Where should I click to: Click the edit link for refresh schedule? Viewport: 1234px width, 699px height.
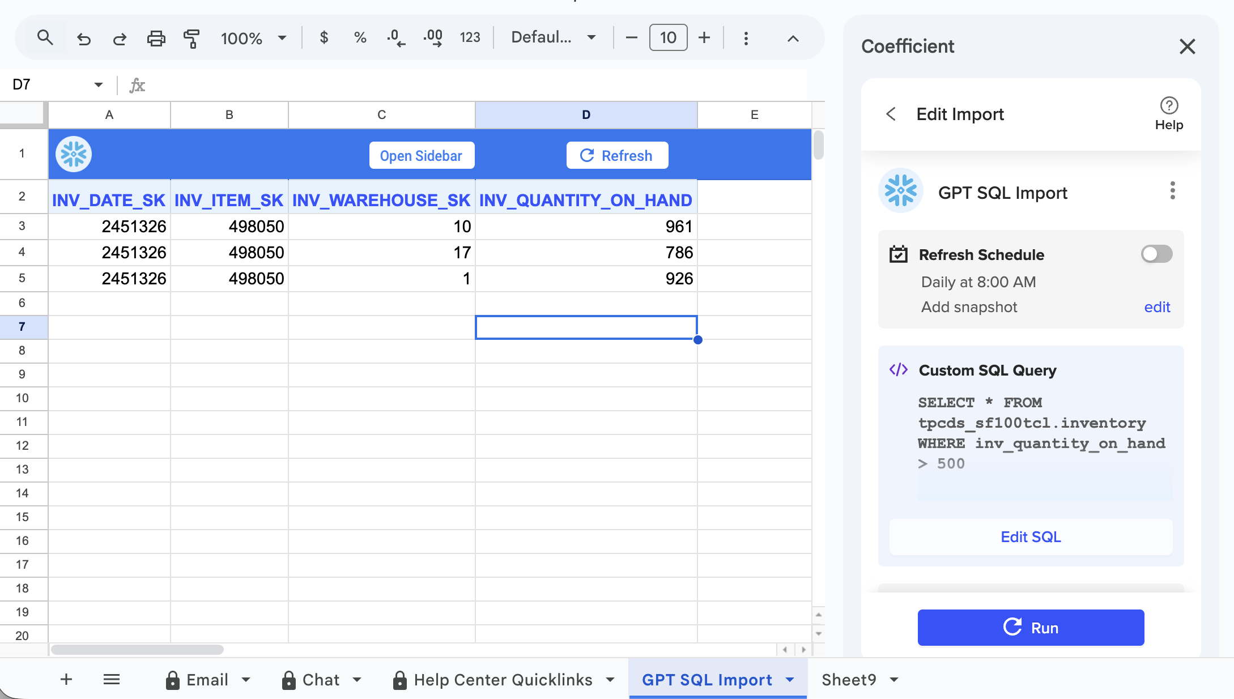pyautogui.click(x=1156, y=307)
